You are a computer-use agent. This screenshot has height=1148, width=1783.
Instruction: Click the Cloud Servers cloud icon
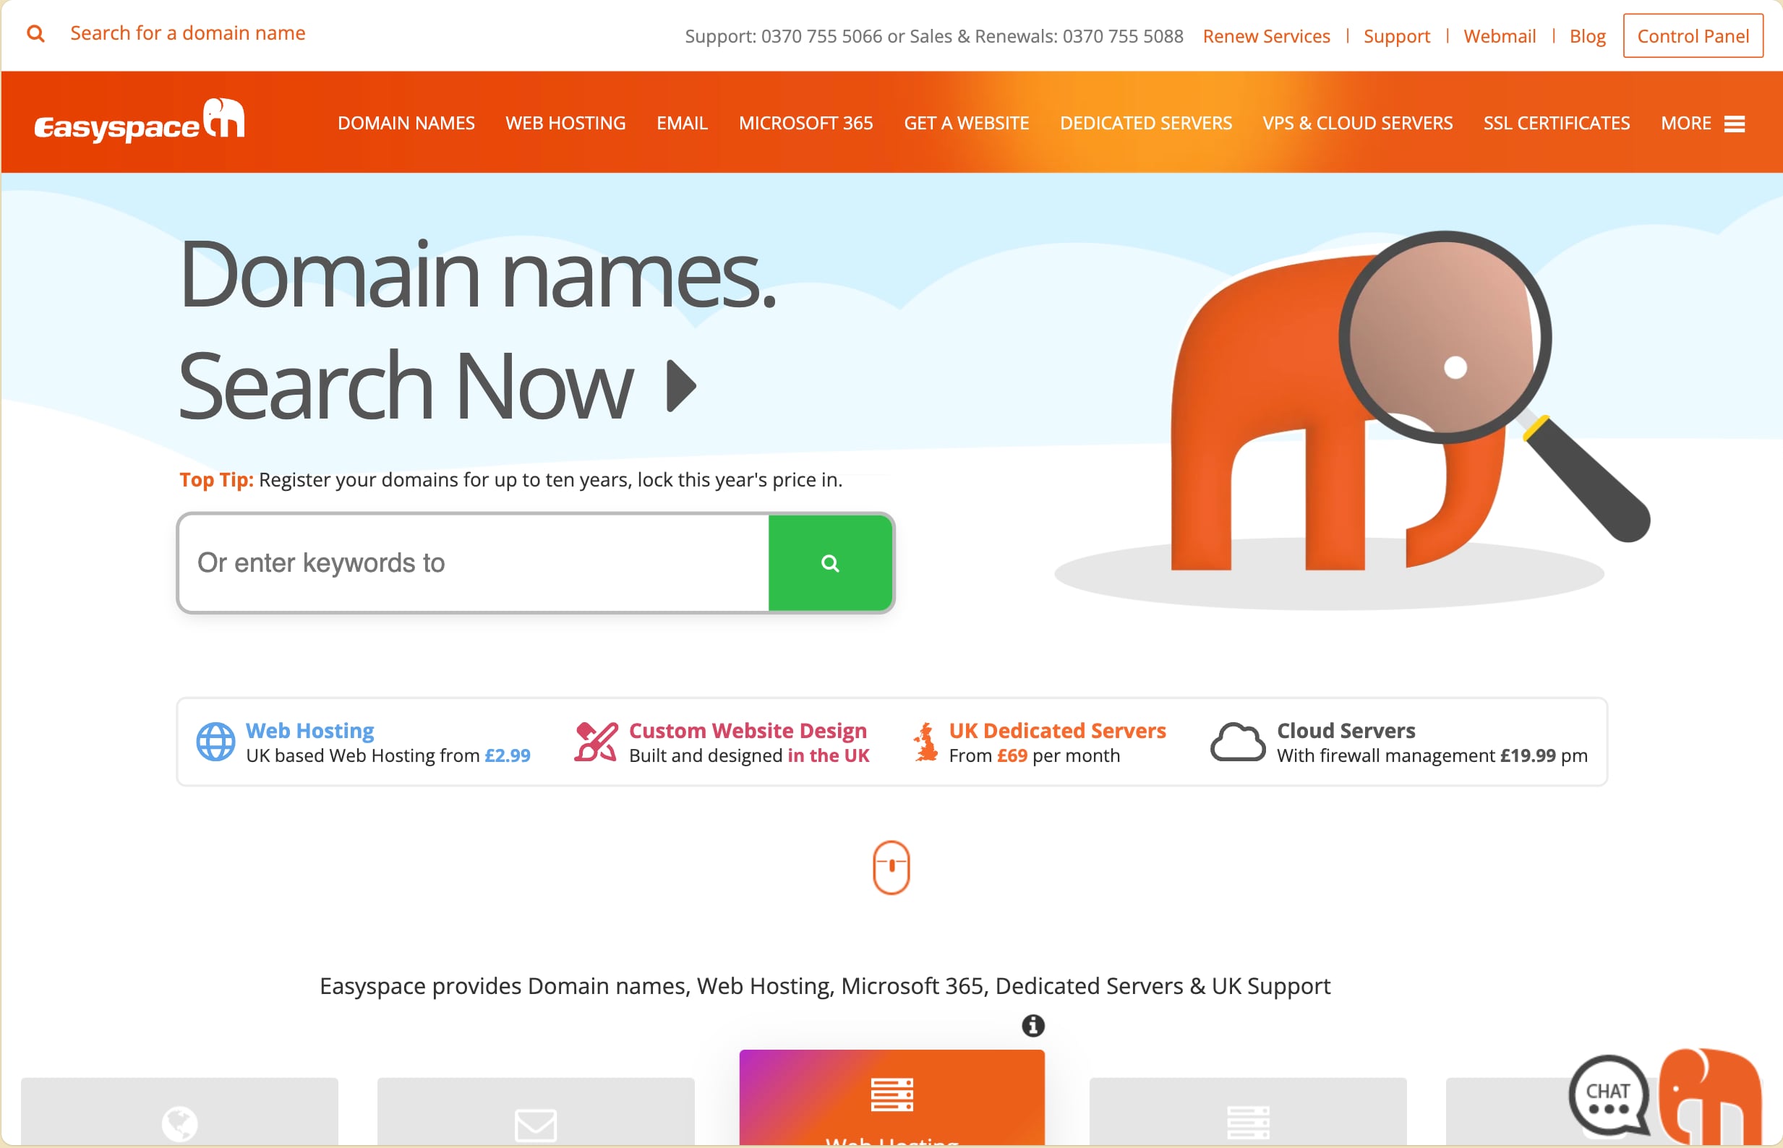[1237, 742]
